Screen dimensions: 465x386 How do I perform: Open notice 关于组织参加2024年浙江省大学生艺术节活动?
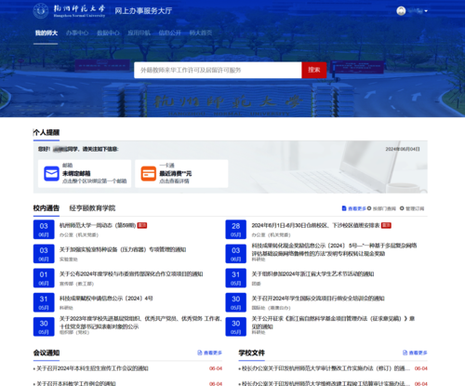(312, 274)
